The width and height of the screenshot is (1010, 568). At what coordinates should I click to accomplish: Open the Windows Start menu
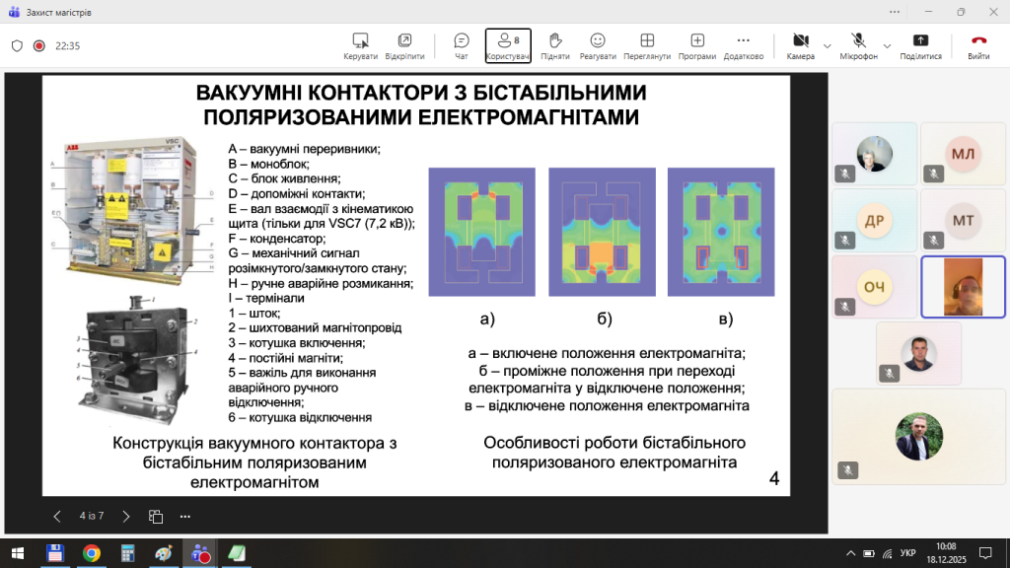[18, 553]
